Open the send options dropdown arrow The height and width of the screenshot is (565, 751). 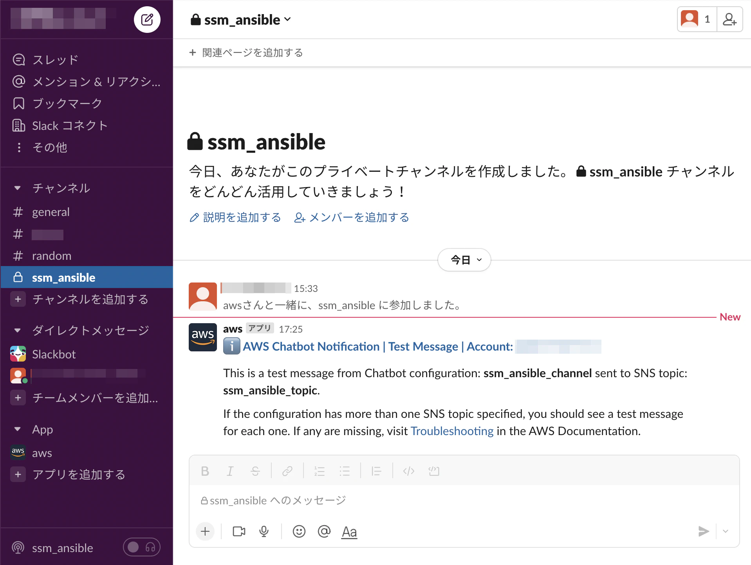point(726,531)
